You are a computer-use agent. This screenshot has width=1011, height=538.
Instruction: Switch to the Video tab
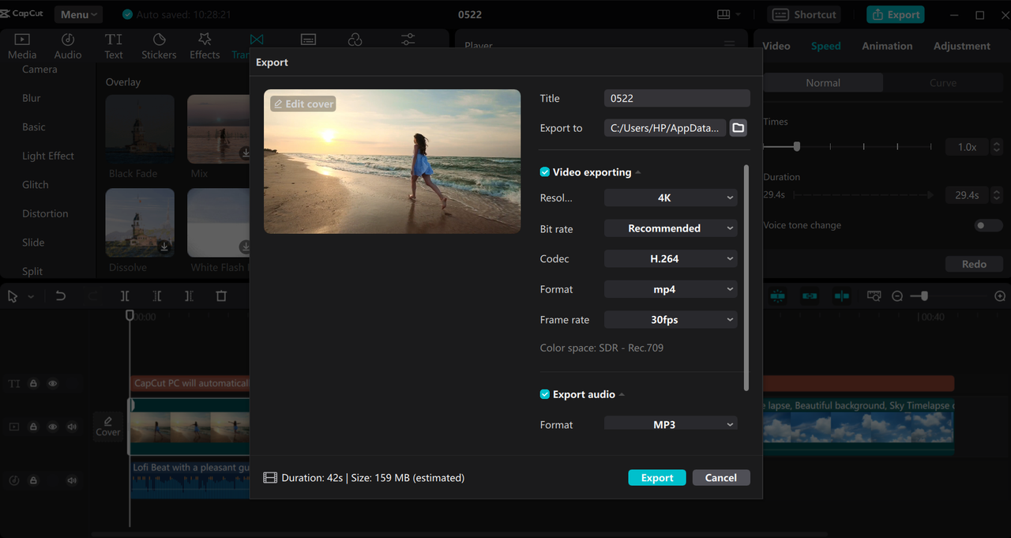pos(776,46)
